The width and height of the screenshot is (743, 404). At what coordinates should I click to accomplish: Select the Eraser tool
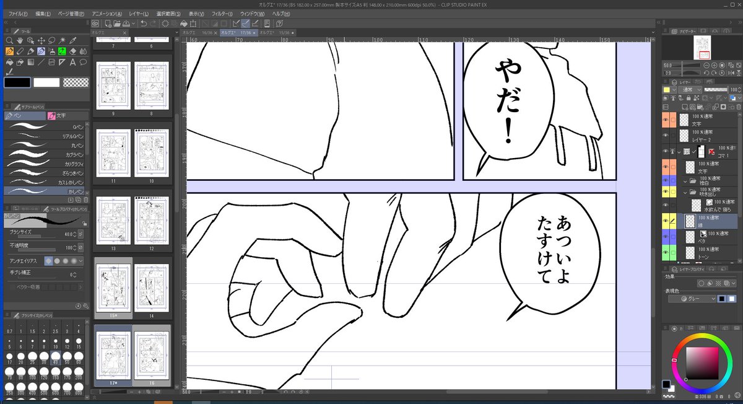72,51
